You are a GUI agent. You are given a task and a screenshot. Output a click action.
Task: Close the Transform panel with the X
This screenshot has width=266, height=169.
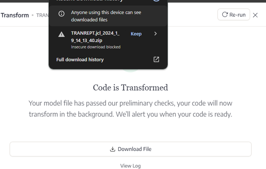(x=255, y=15)
